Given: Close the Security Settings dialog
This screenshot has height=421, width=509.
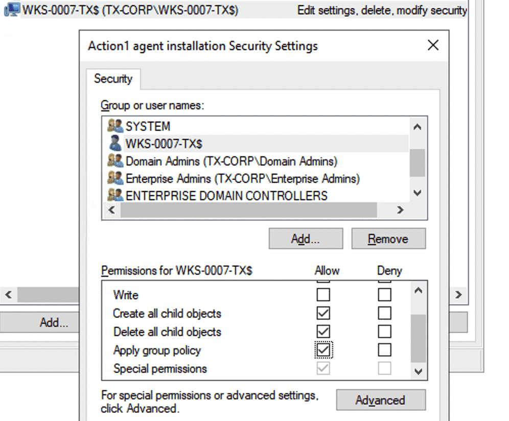Looking at the screenshot, I should (433, 45).
